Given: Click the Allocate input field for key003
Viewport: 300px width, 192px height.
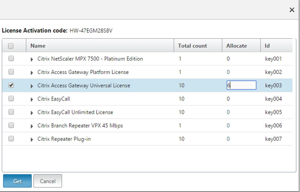Looking at the screenshot, I should (x=241, y=85).
